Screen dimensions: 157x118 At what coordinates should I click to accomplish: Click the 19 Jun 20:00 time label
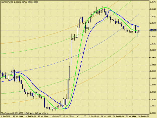(106, 116)
